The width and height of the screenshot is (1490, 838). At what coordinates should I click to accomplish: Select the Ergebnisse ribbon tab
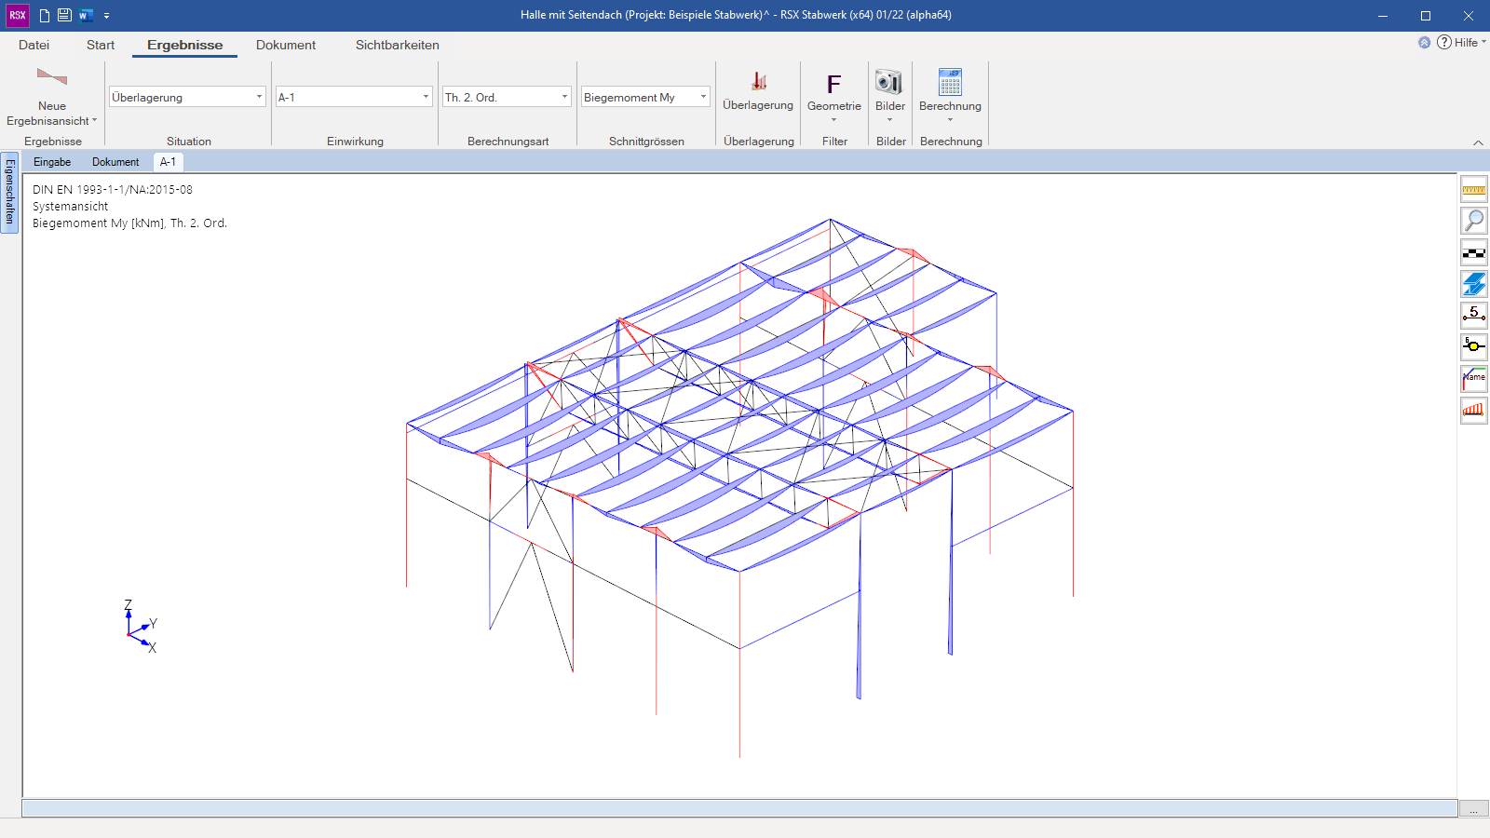point(184,45)
